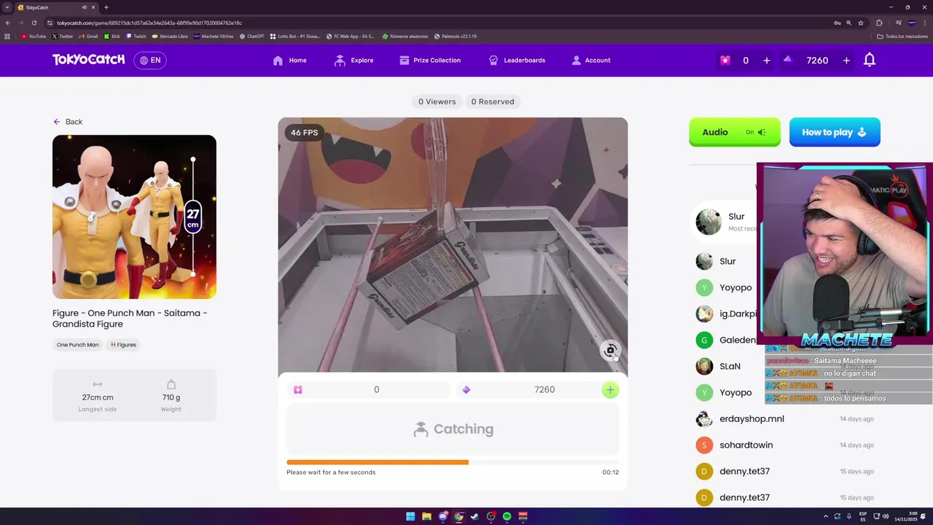Open OBS Studio from taskbar
Image resolution: width=933 pixels, height=525 pixels.
tap(491, 516)
